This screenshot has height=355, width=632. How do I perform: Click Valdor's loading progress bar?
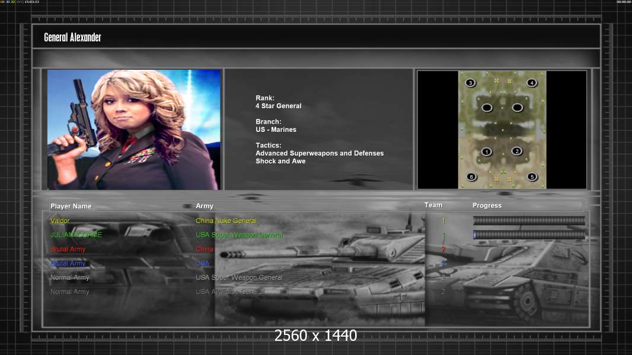(x=529, y=220)
